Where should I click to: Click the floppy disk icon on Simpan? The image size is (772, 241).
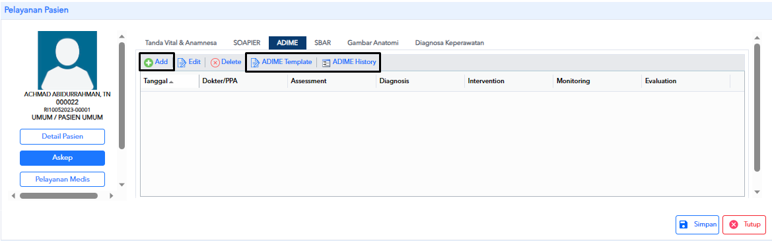click(684, 224)
